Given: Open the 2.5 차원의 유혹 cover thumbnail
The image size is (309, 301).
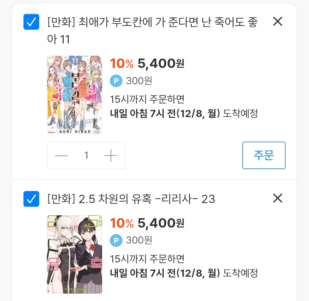Looking at the screenshot, I should click(x=74, y=254).
